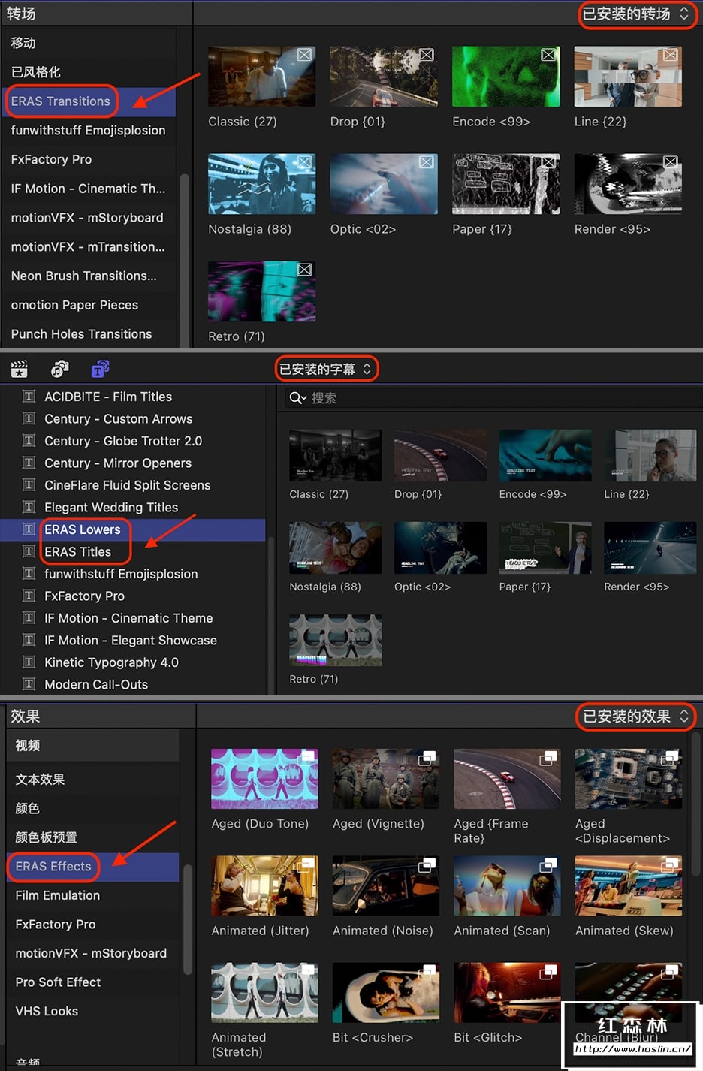Click the effect badge on Aged (Vignette)
Viewport: 703px width, 1071px height.
[x=427, y=758]
